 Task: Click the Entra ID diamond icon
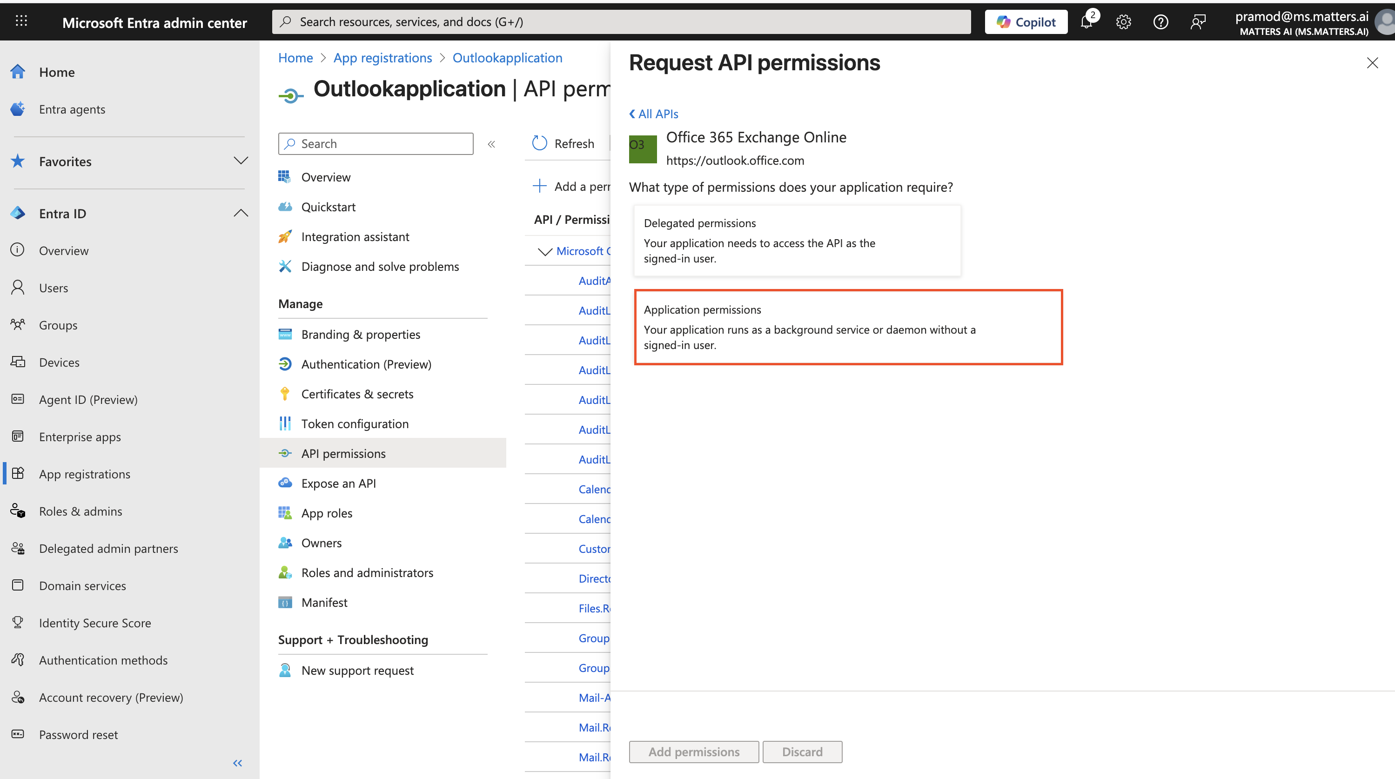(x=17, y=213)
